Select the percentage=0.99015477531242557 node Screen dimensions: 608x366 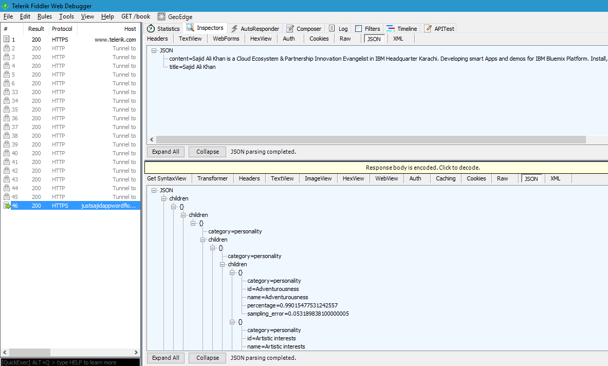tap(292, 305)
